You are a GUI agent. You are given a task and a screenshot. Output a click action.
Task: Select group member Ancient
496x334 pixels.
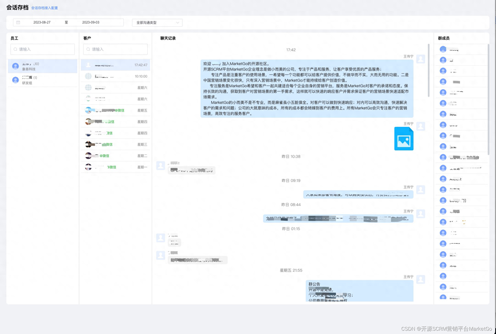tap(462, 179)
